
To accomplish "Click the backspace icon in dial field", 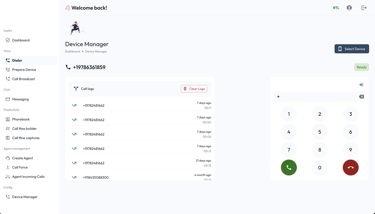I will [x=361, y=97].
